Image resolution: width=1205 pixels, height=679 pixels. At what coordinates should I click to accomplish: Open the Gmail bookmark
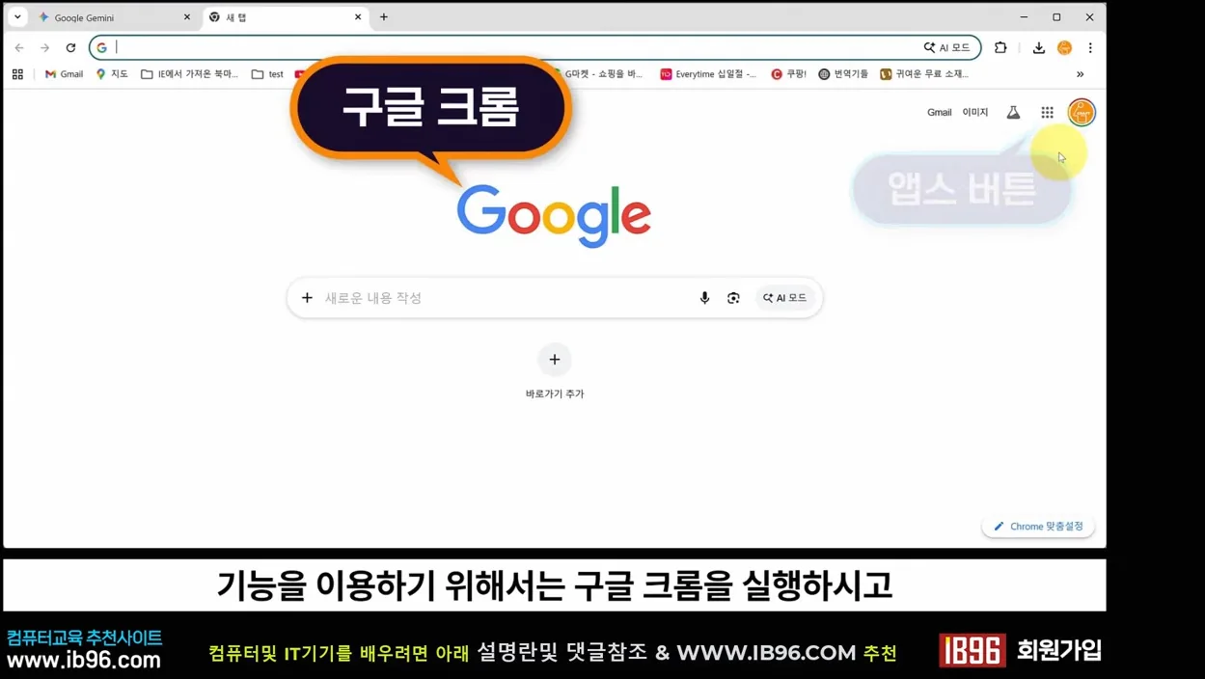(x=64, y=74)
